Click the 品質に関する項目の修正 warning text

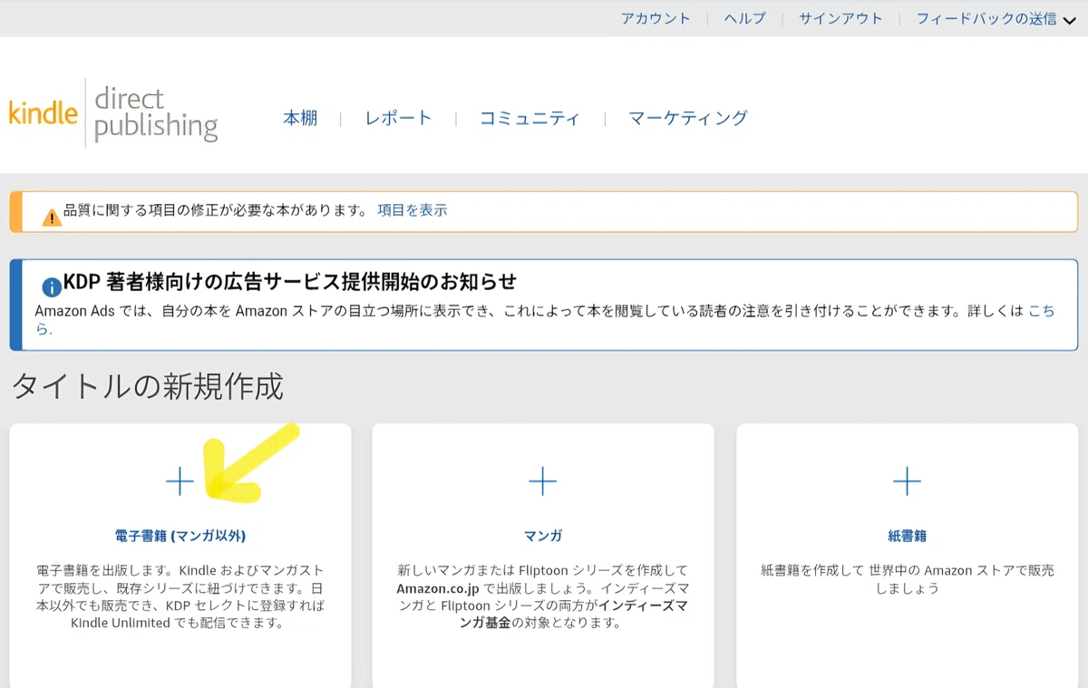[216, 210]
